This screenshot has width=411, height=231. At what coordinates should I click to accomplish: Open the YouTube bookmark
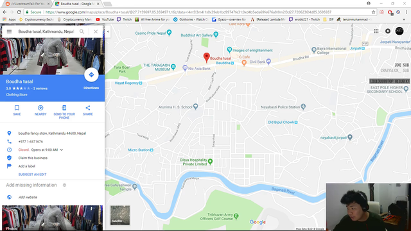pos(105,19)
